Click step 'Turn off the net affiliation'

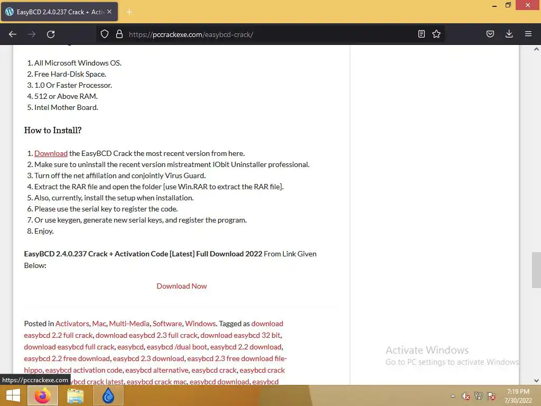click(120, 176)
